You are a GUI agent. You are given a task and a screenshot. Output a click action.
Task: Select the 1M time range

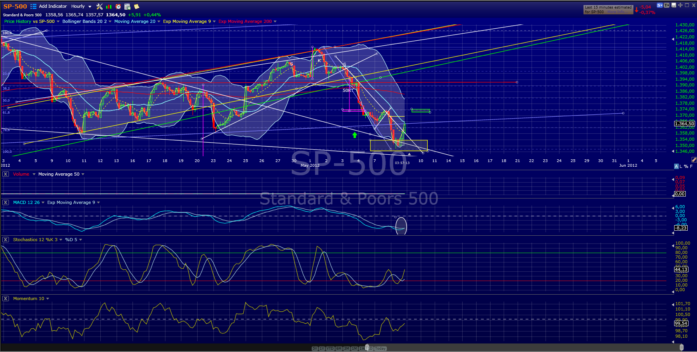tap(355, 349)
